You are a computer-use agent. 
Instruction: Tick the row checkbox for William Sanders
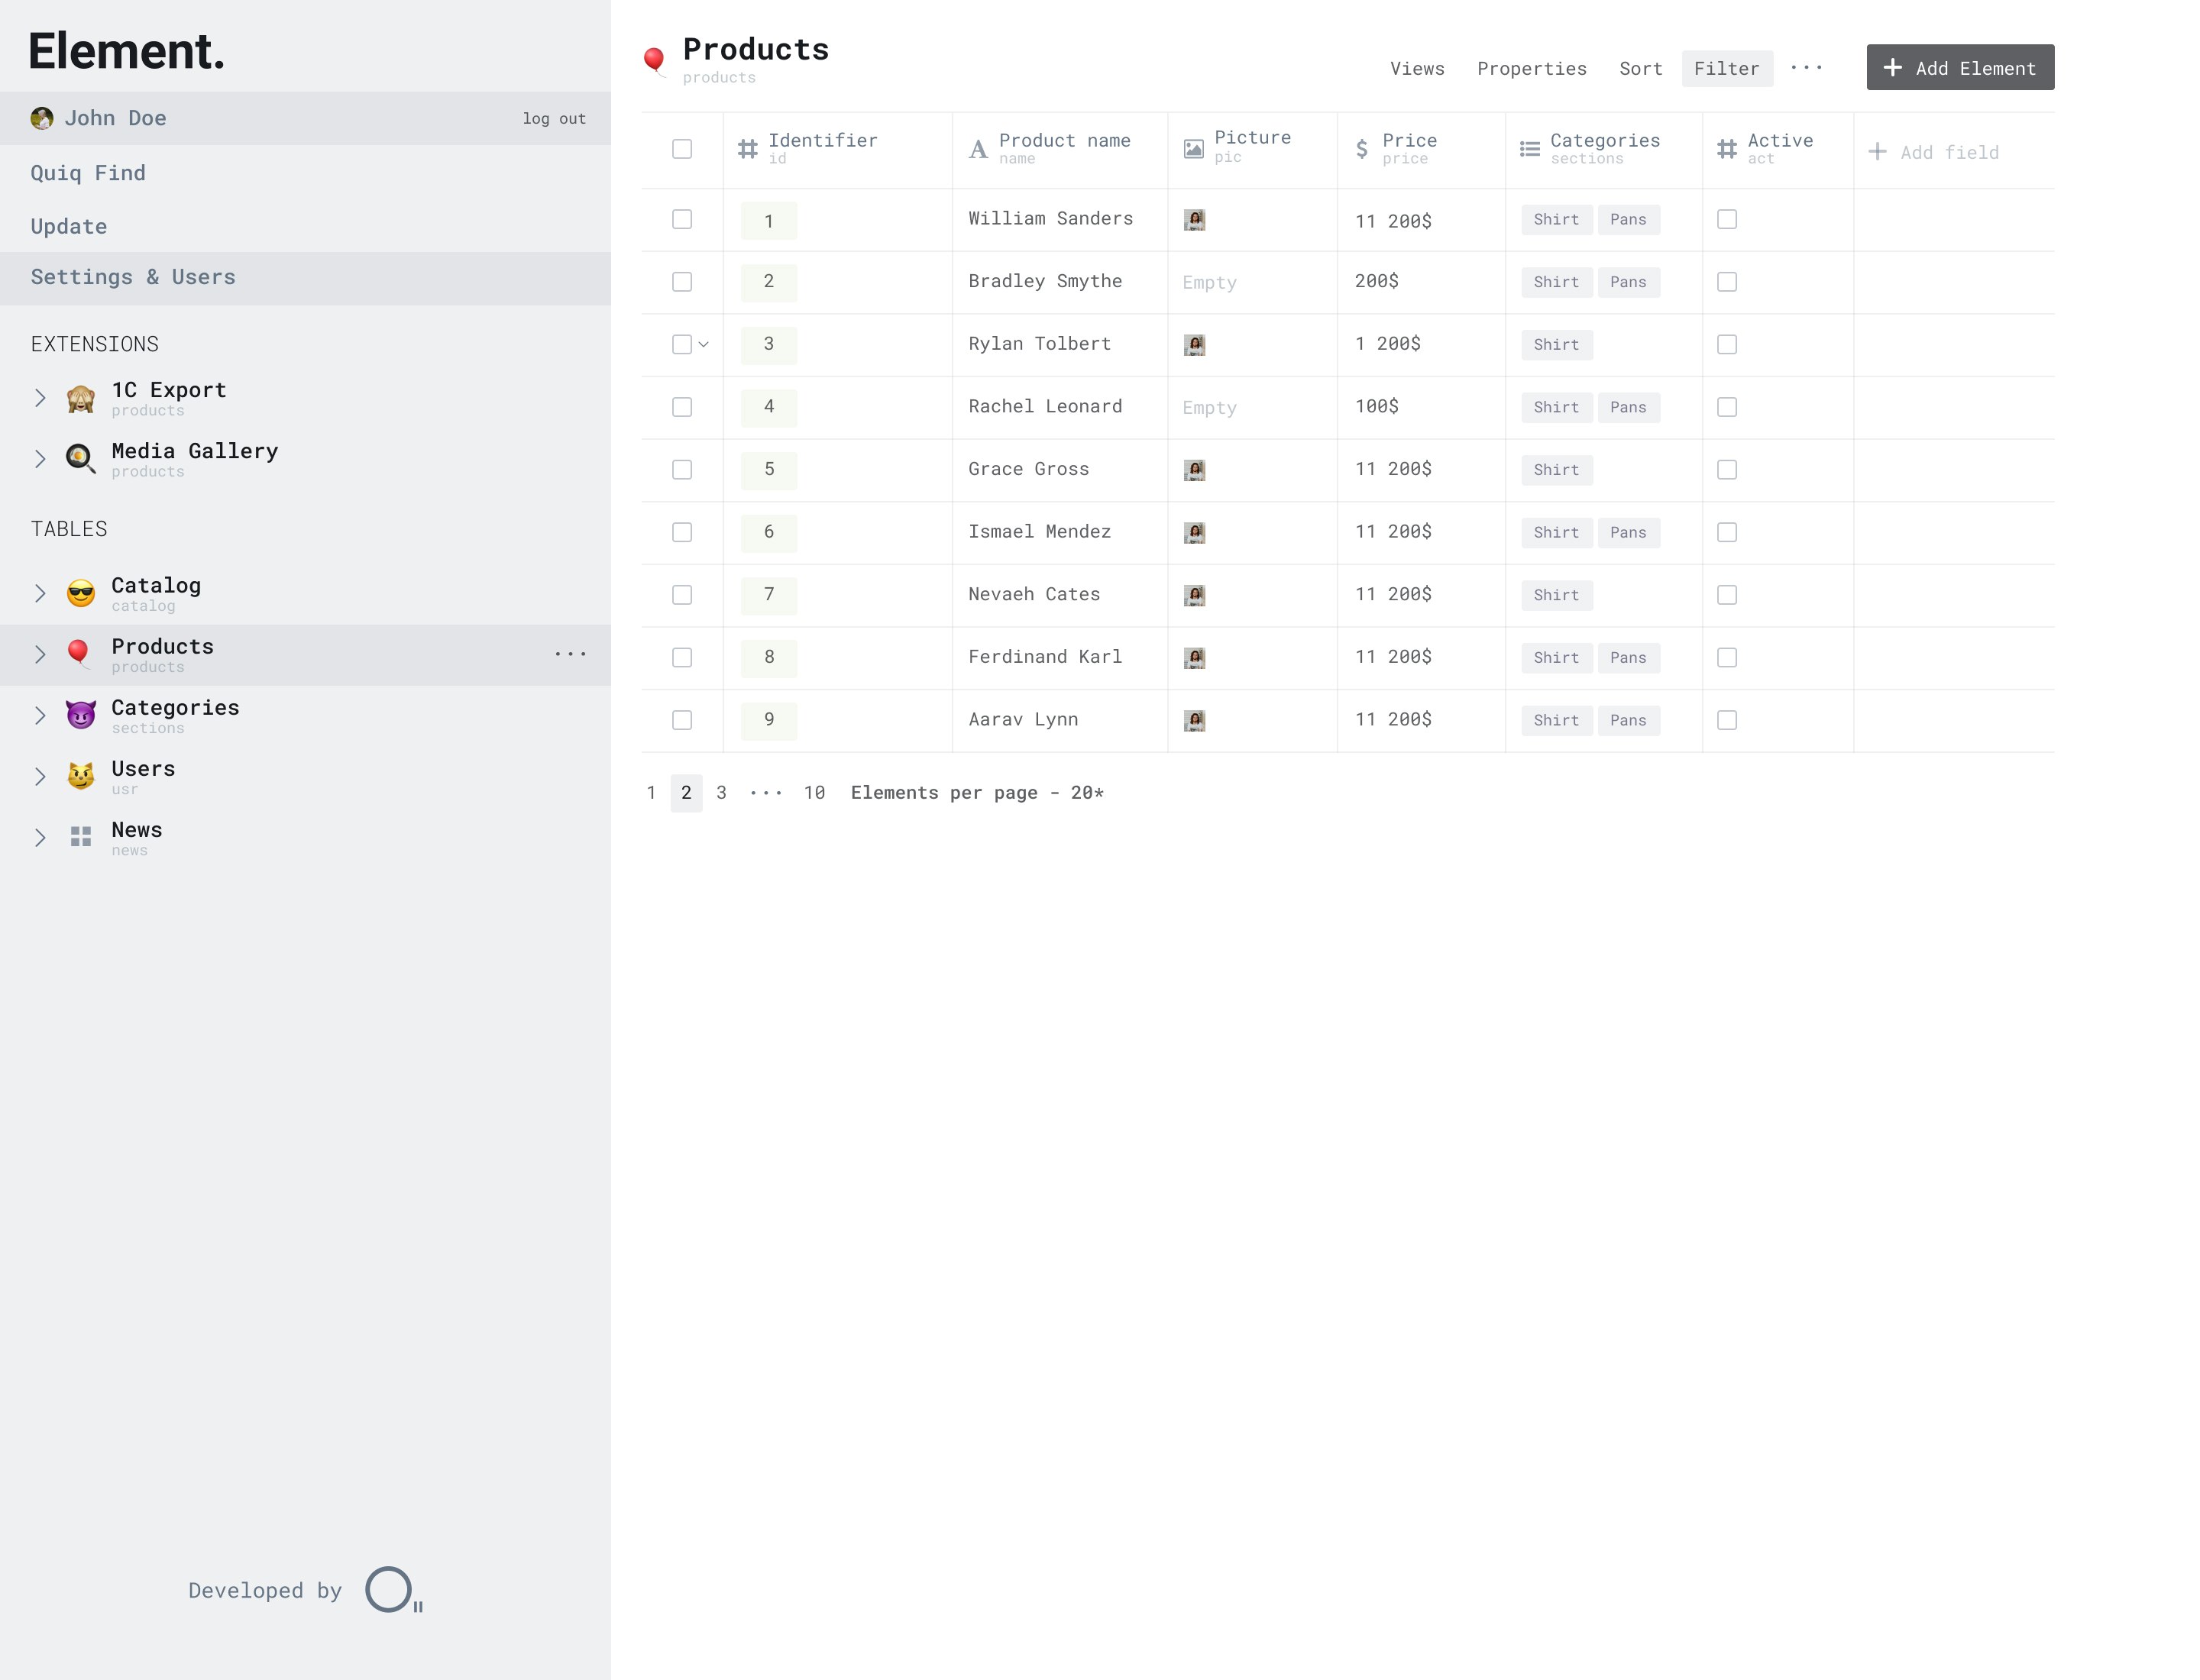[x=681, y=219]
